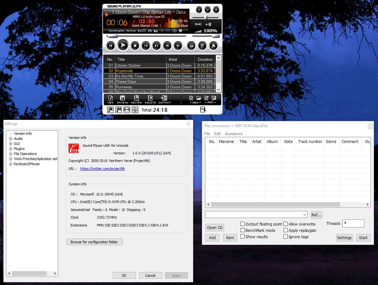Click the Open CD button
378x285 pixels.
coord(215,227)
